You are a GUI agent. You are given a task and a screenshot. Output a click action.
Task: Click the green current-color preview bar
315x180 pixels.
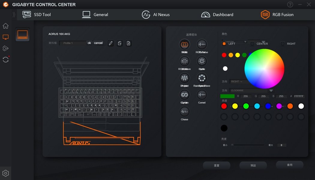[227, 96]
